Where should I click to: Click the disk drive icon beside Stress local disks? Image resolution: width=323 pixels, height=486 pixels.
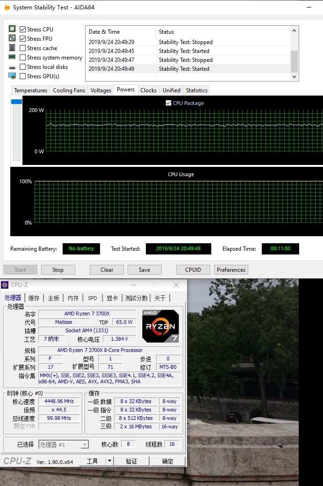coord(12,67)
